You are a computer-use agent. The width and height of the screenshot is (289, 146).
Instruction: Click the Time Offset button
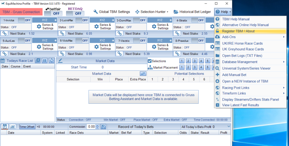point(27,127)
